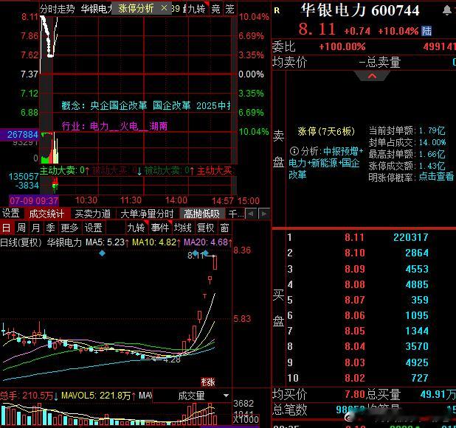The image size is (456, 428).
Task: Click the 湖南 region link
Action: 159,126
